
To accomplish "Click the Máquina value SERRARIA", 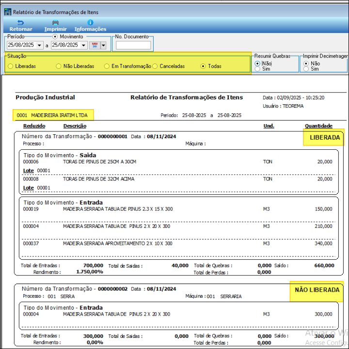I will (x=231, y=297).
